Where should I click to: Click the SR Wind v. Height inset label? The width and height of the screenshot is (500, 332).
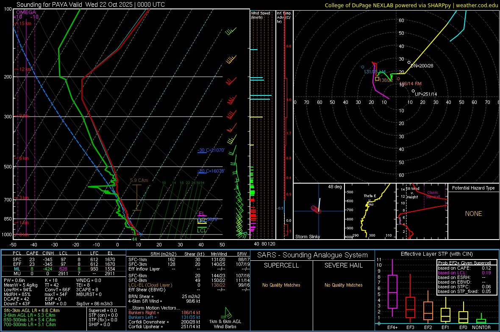click(x=412, y=193)
